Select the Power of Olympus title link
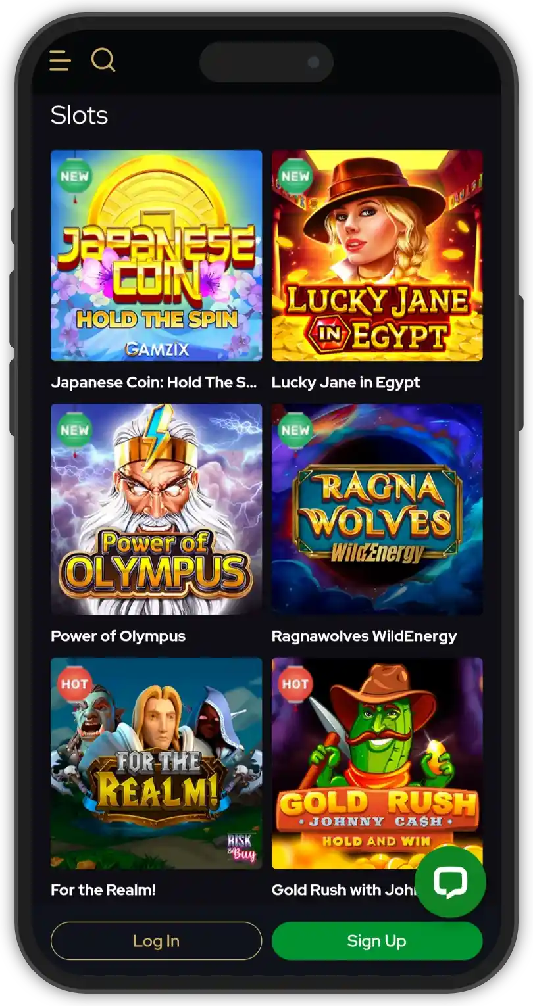Image resolution: width=533 pixels, height=1006 pixels. 118,636
